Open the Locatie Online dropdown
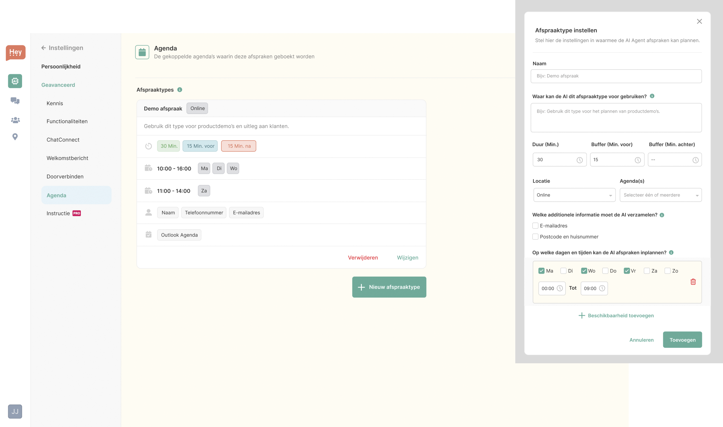 click(574, 195)
